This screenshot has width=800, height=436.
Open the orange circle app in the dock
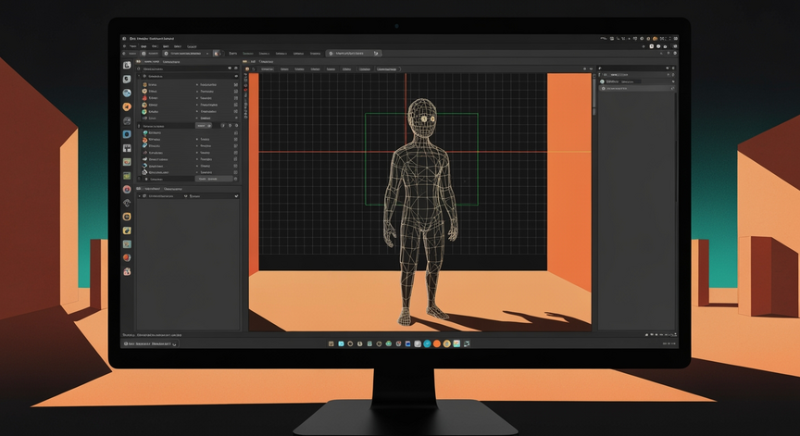coord(437,343)
